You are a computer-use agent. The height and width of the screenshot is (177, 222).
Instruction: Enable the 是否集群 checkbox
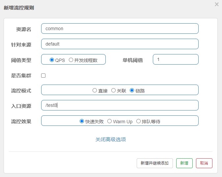pyautogui.click(x=43, y=75)
